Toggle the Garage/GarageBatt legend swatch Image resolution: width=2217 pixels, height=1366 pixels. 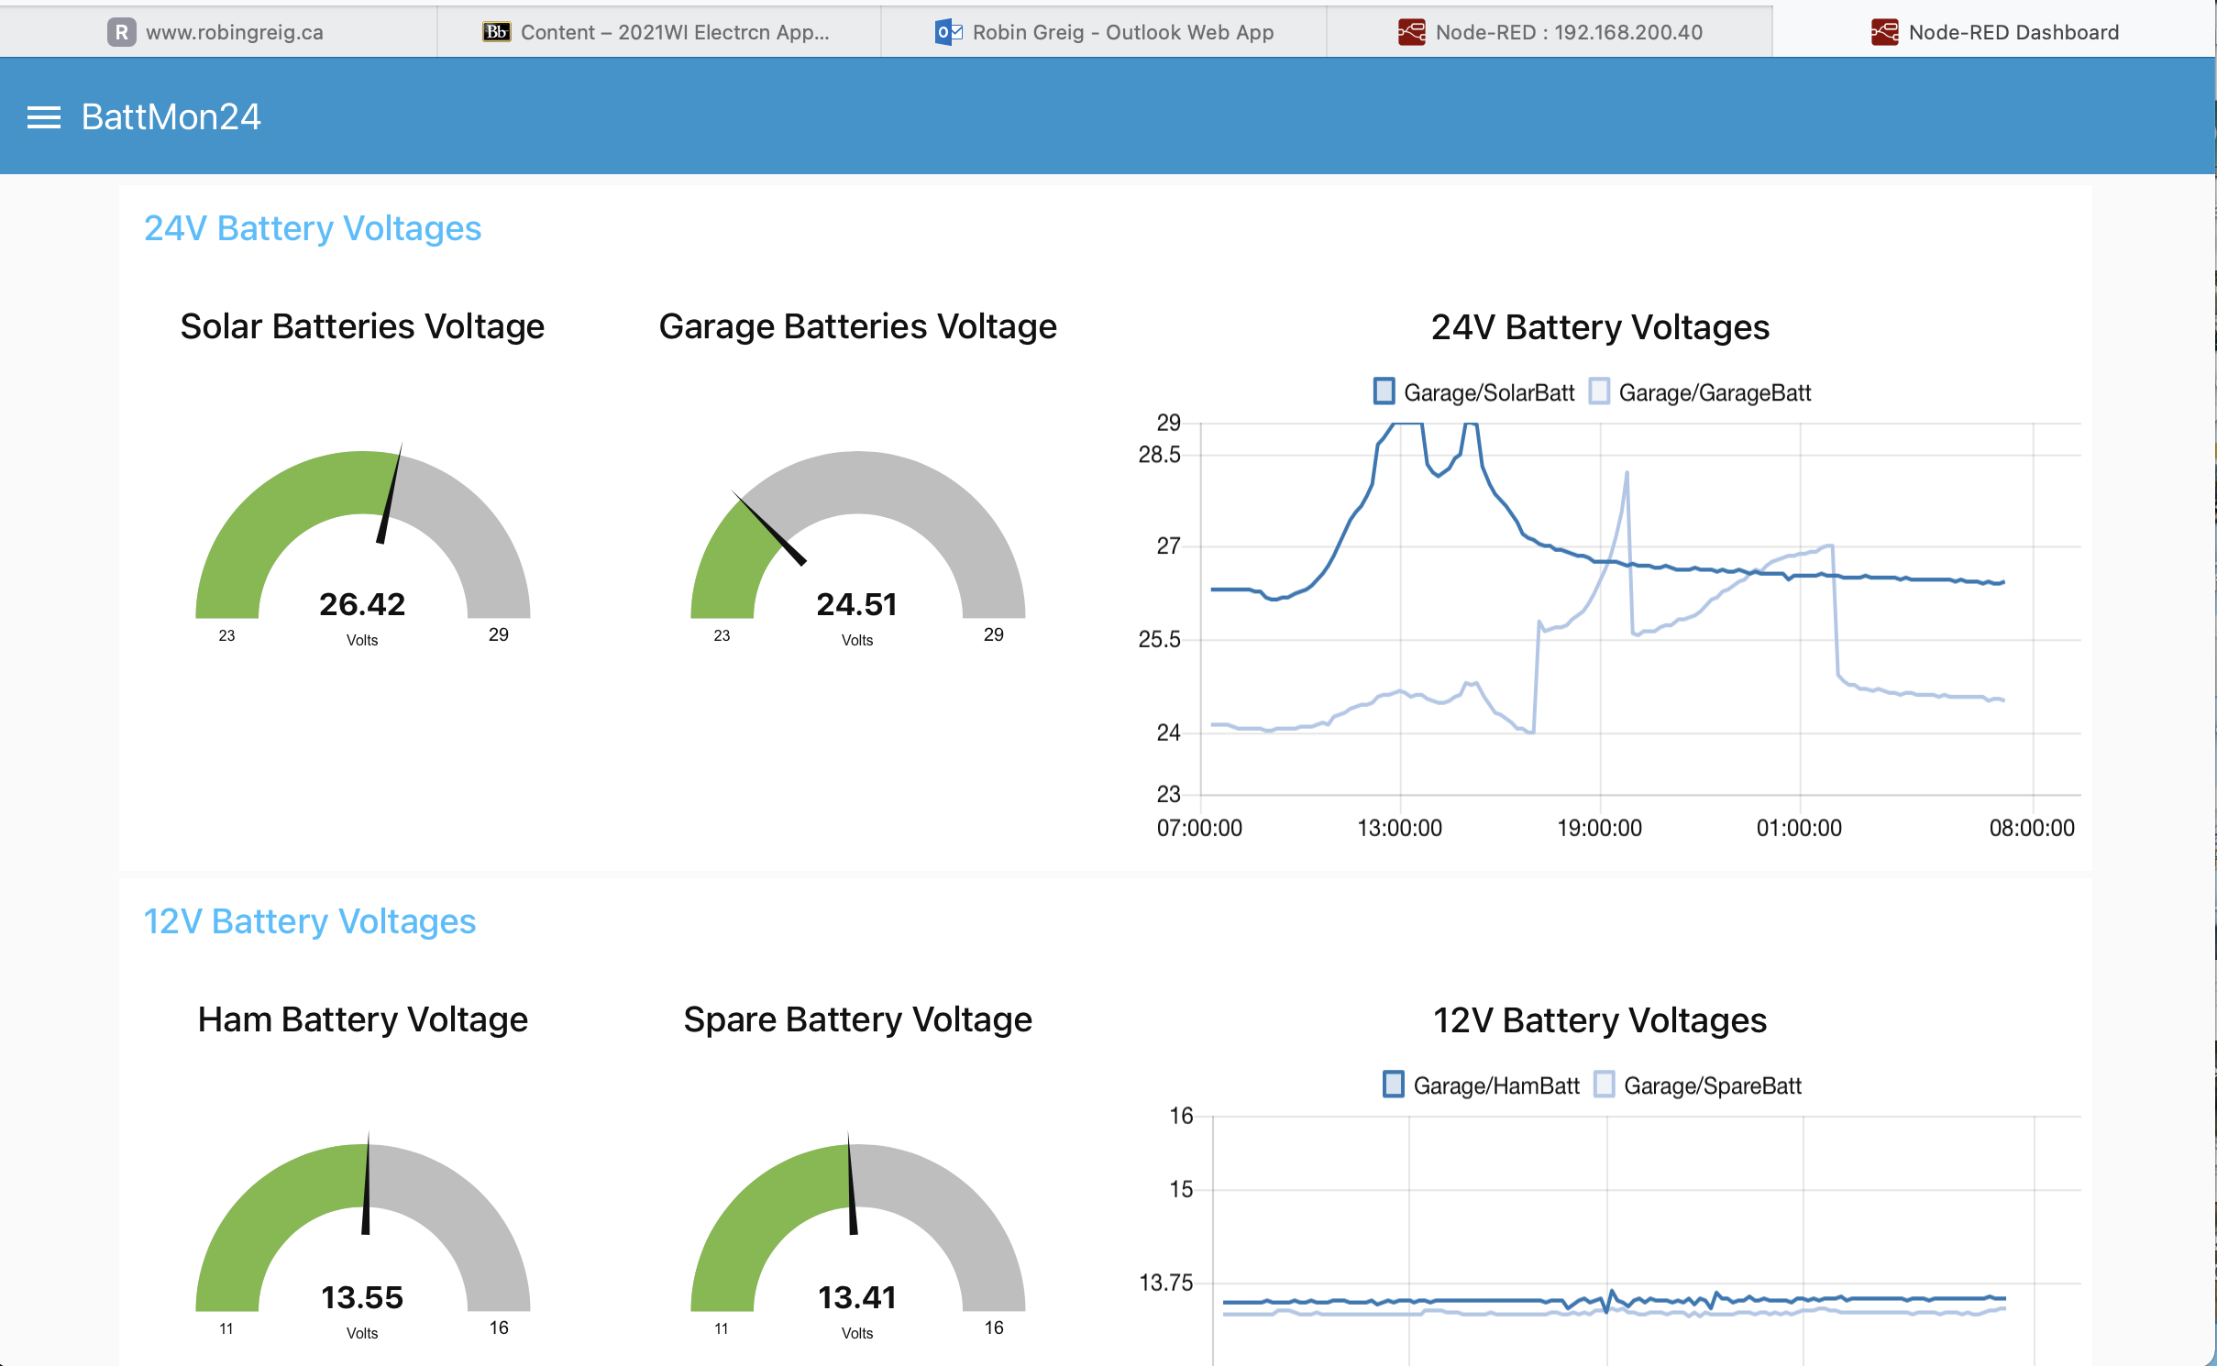[x=1599, y=391]
